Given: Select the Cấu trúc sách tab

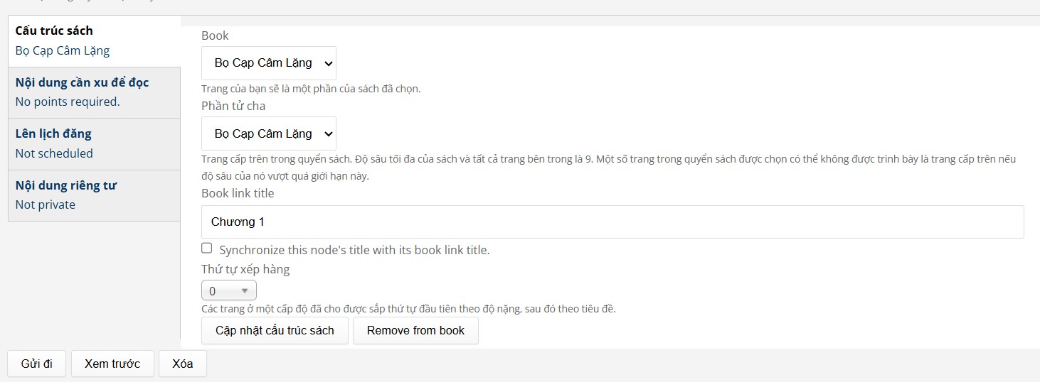Looking at the screenshot, I should [94, 41].
